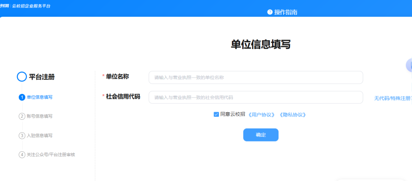
Task: Focus the 社会信用代码 input field
Action: click(256, 97)
